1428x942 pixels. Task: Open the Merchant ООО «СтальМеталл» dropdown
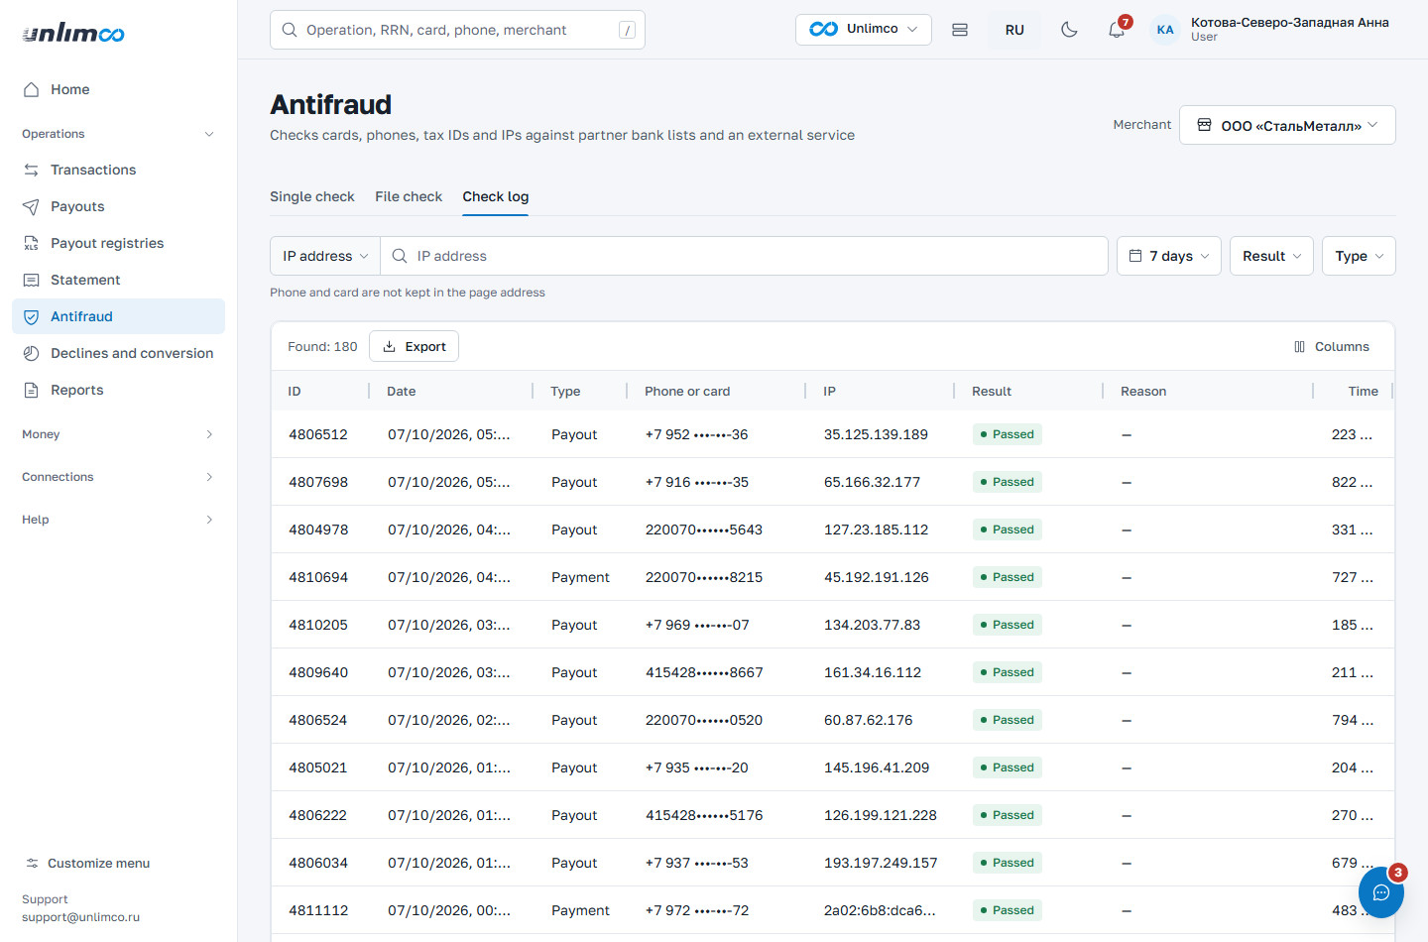point(1287,125)
